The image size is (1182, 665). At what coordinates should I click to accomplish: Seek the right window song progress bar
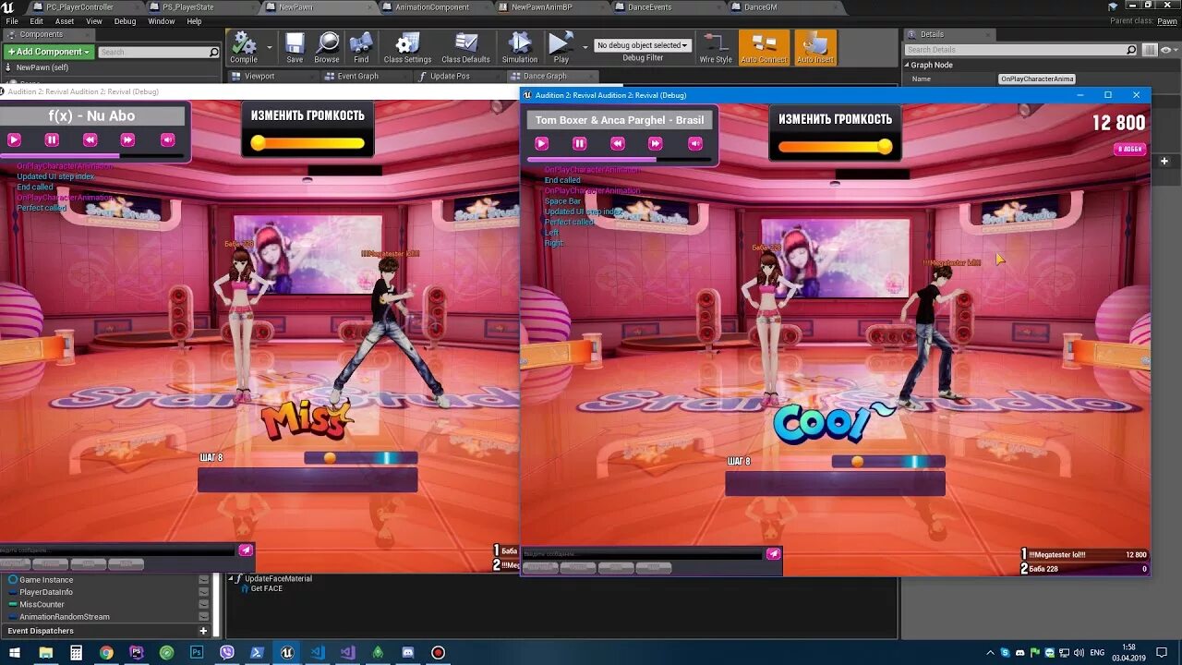tap(620, 160)
